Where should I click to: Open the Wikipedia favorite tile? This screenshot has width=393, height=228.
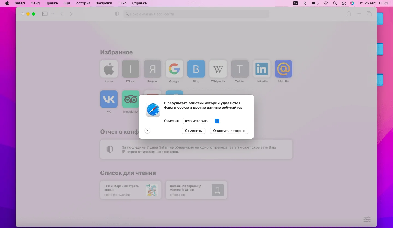(218, 69)
